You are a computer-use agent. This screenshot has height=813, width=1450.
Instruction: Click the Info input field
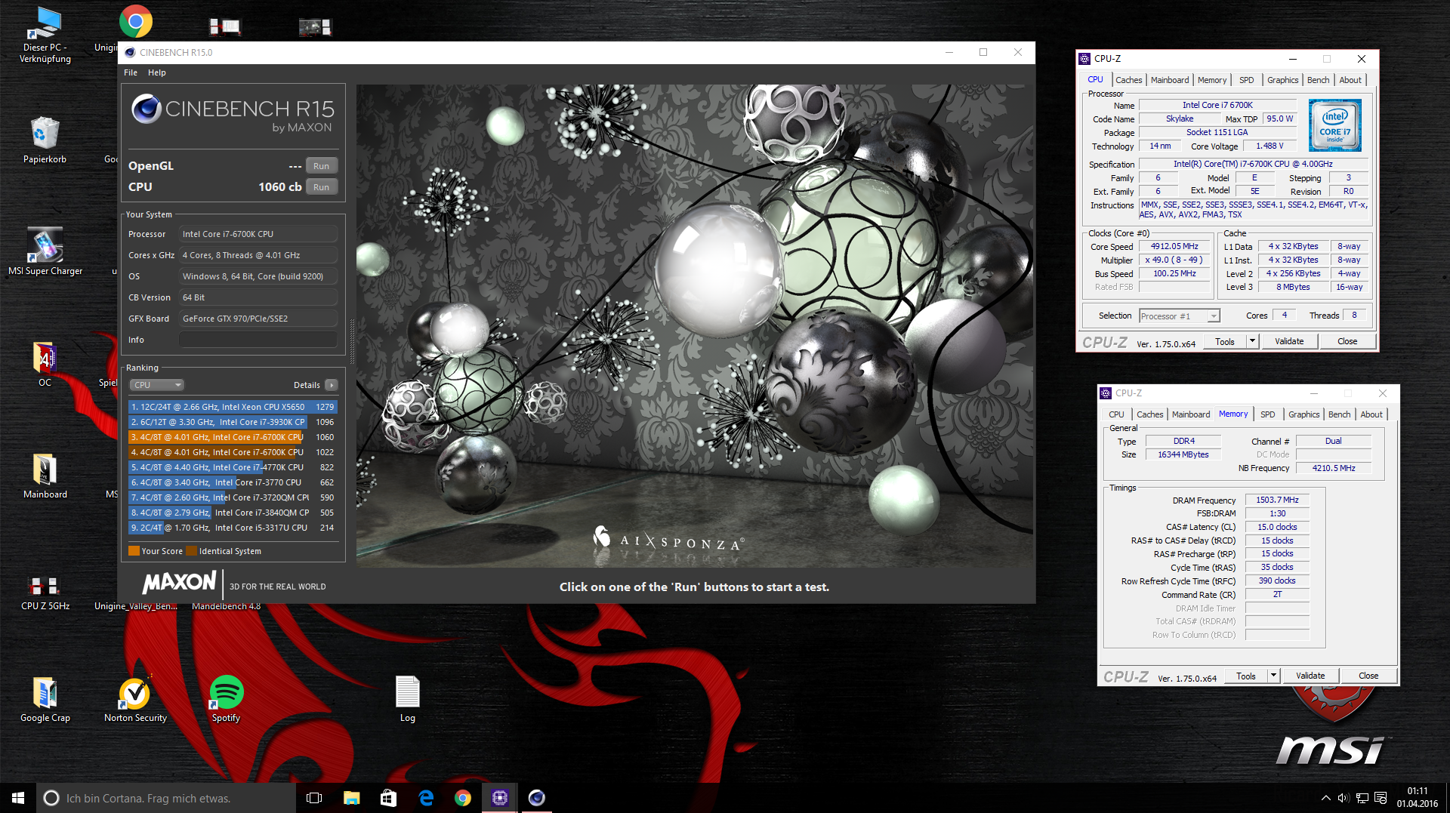[x=258, y=340]
